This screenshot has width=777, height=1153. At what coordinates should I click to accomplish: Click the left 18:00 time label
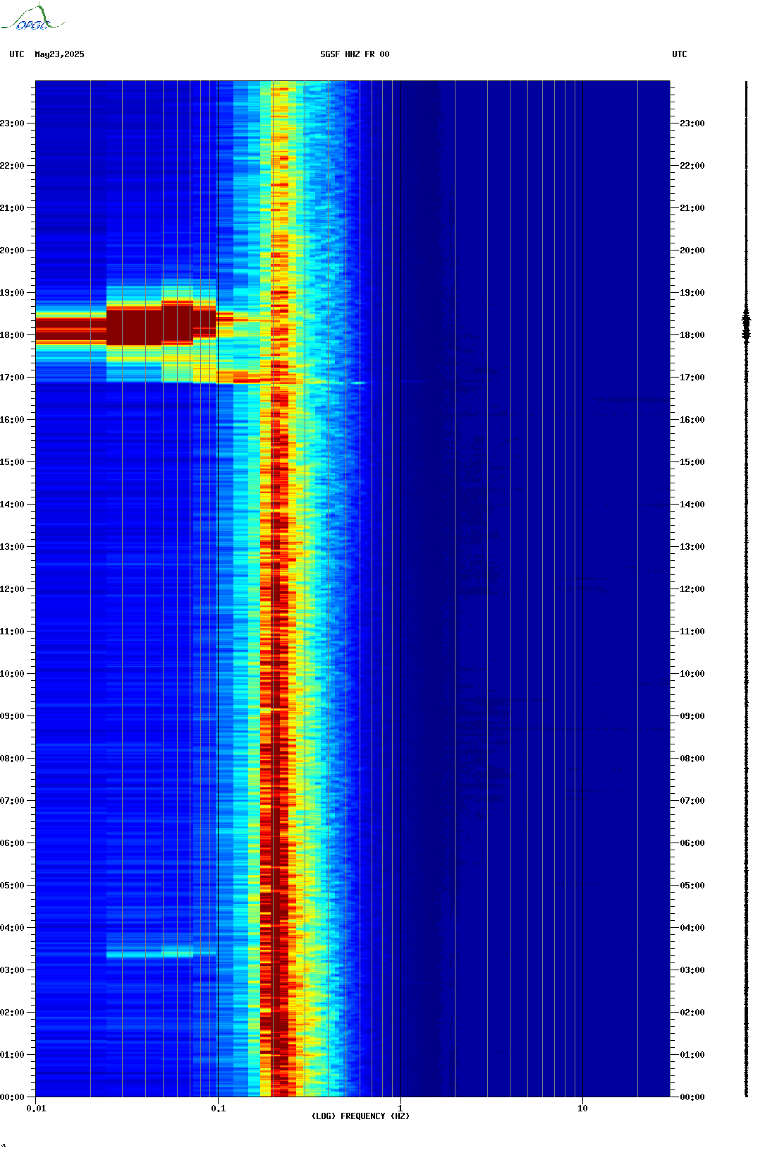tap(13, 335)
